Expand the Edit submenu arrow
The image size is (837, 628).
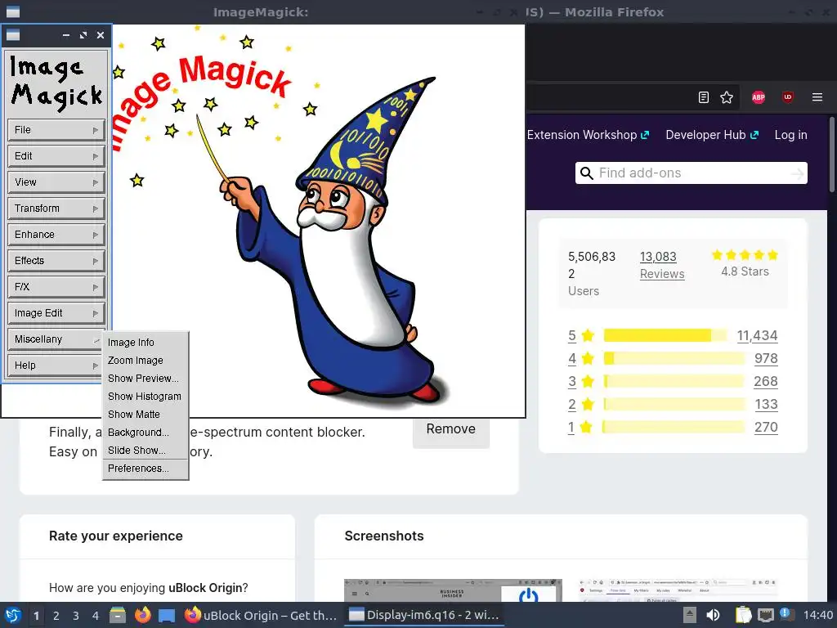(x=96, y=156)
